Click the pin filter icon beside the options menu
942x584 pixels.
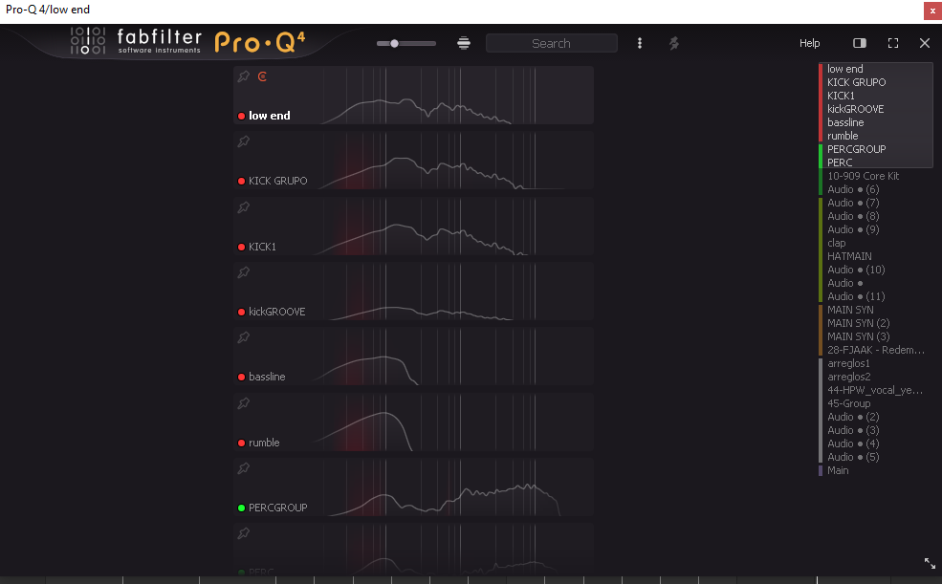click(673, 43)
